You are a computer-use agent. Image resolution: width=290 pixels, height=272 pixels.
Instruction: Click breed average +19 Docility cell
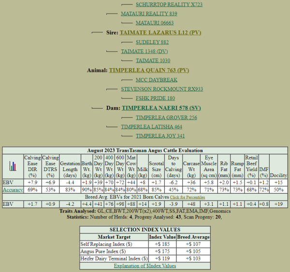click(278, 204)
